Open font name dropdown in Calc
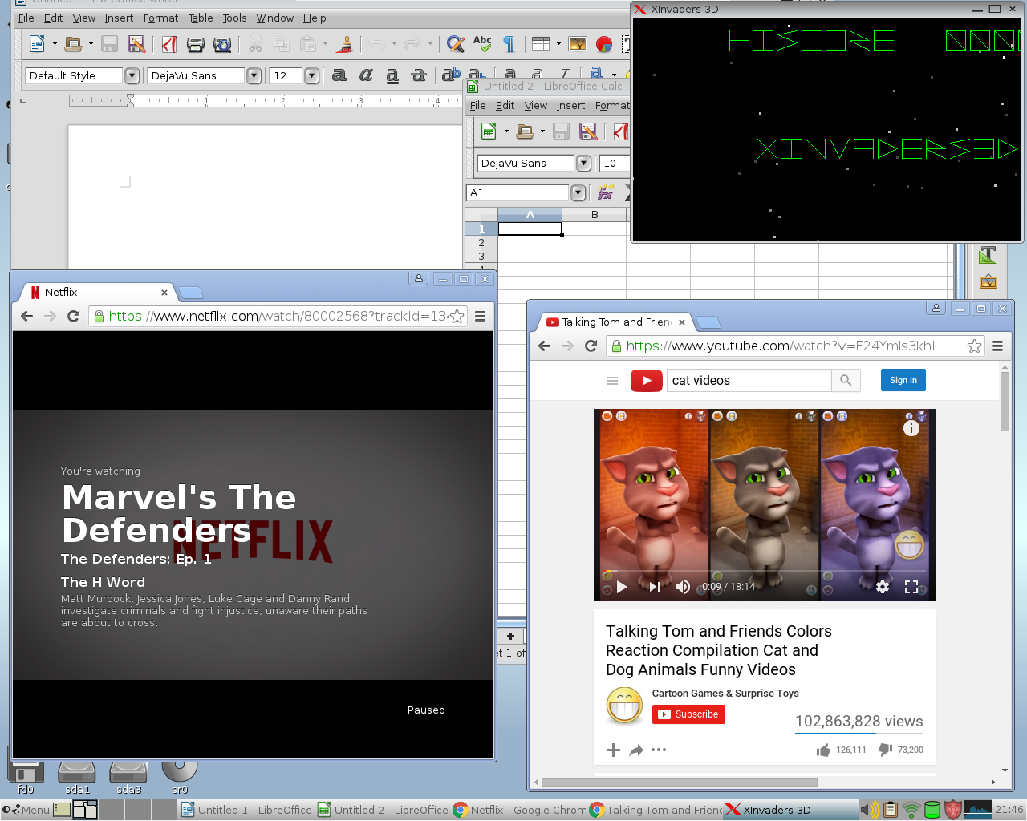Image resolution: width=1027 pixels, height=821 pixels. (584, 163)
